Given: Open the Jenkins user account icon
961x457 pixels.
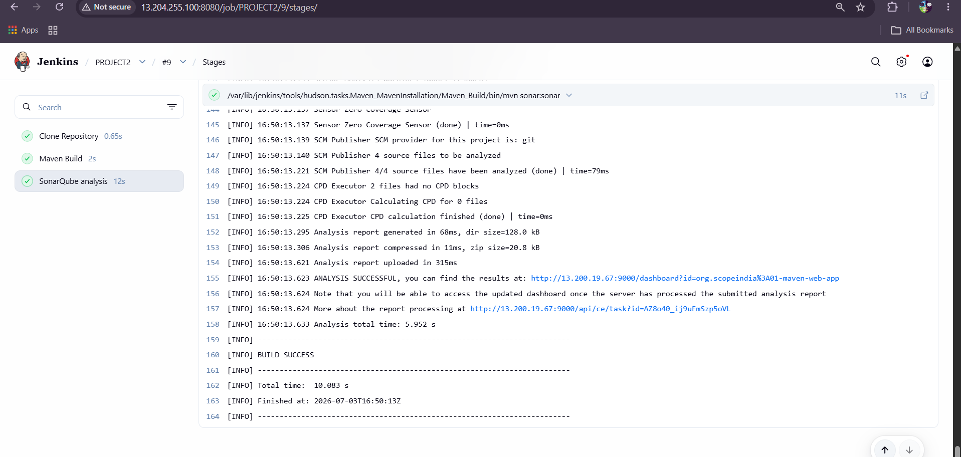Looking at the screenshot, I should click(x=927, y=62).
